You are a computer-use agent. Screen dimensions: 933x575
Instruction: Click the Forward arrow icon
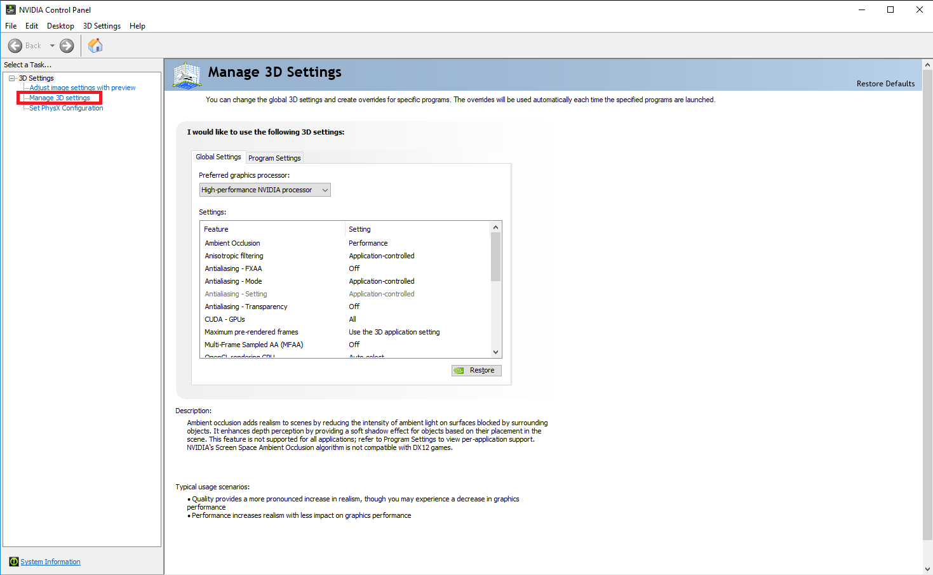point(67,46)
